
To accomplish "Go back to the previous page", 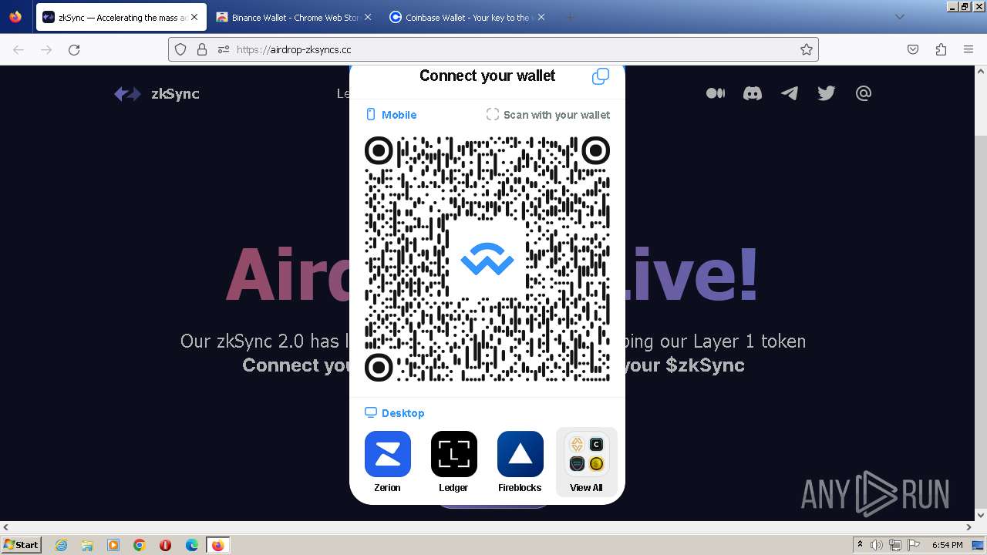I will [19, 49].
